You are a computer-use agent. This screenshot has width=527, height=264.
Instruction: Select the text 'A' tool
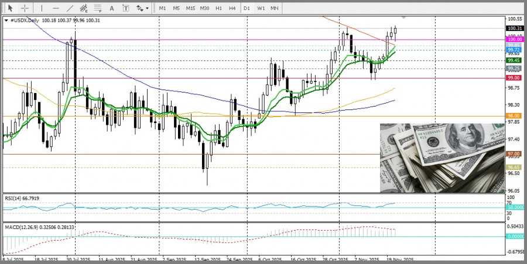point(113,8)
